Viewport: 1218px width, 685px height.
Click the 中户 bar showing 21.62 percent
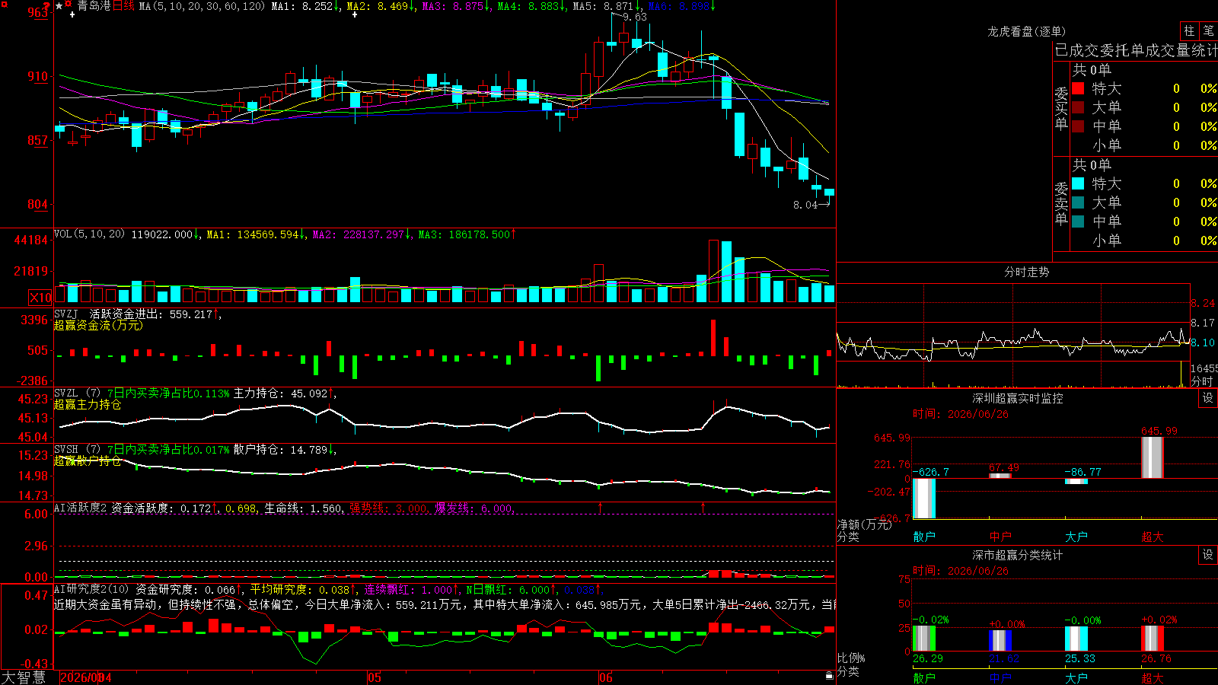tap(1000, 641)
